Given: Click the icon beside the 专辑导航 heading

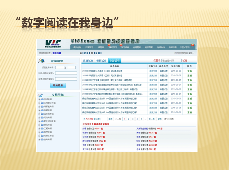Looking at the screenshot, I should click(x=40, y=94).
